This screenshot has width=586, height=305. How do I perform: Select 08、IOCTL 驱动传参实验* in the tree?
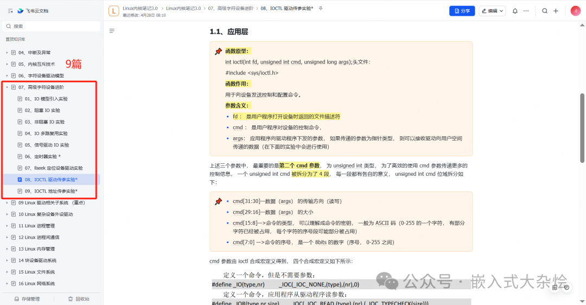tap(51, 180)
